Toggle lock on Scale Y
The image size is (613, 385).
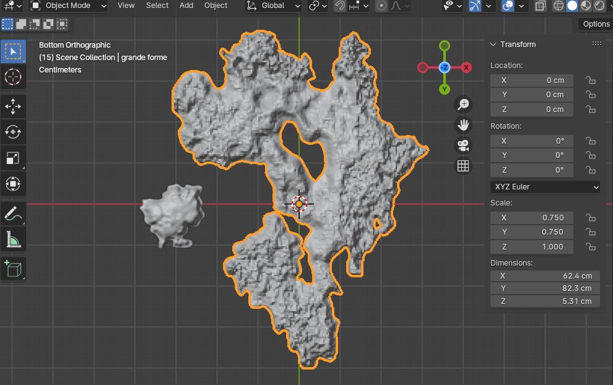click(591, 232)
